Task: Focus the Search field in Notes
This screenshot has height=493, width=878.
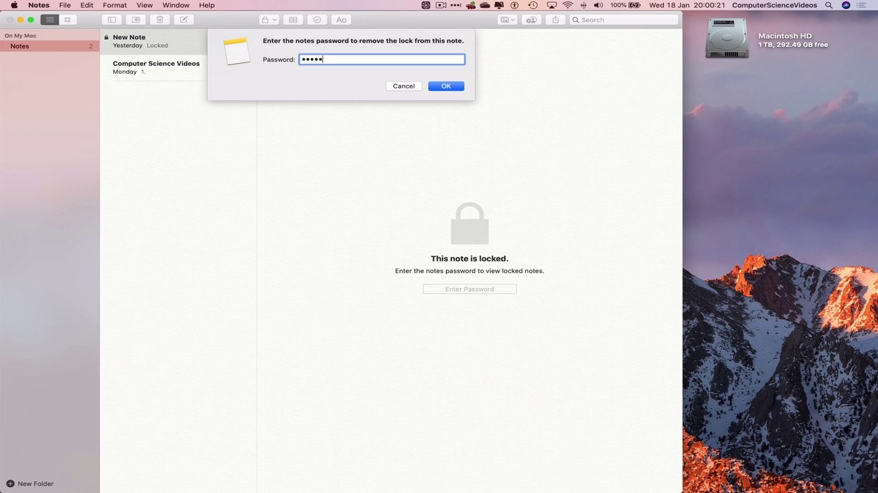Action: (x=624, y=20)
